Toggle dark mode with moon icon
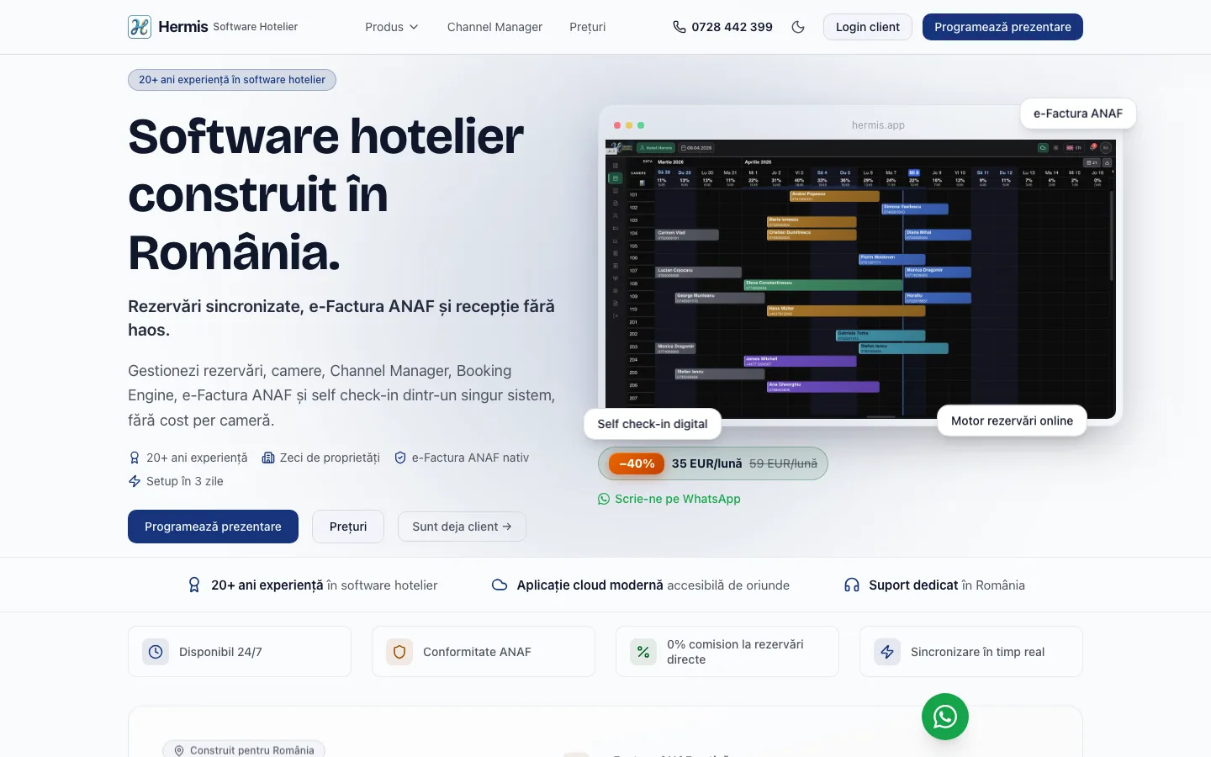This screenshot has height=757, width=1211. click(798, 27)
